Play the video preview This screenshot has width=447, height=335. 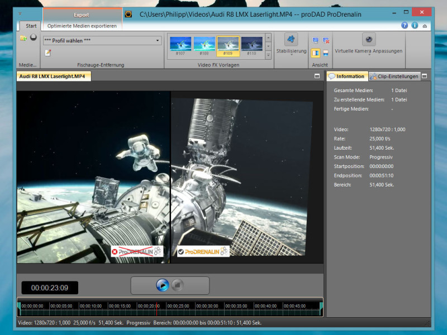pos(163,285)
